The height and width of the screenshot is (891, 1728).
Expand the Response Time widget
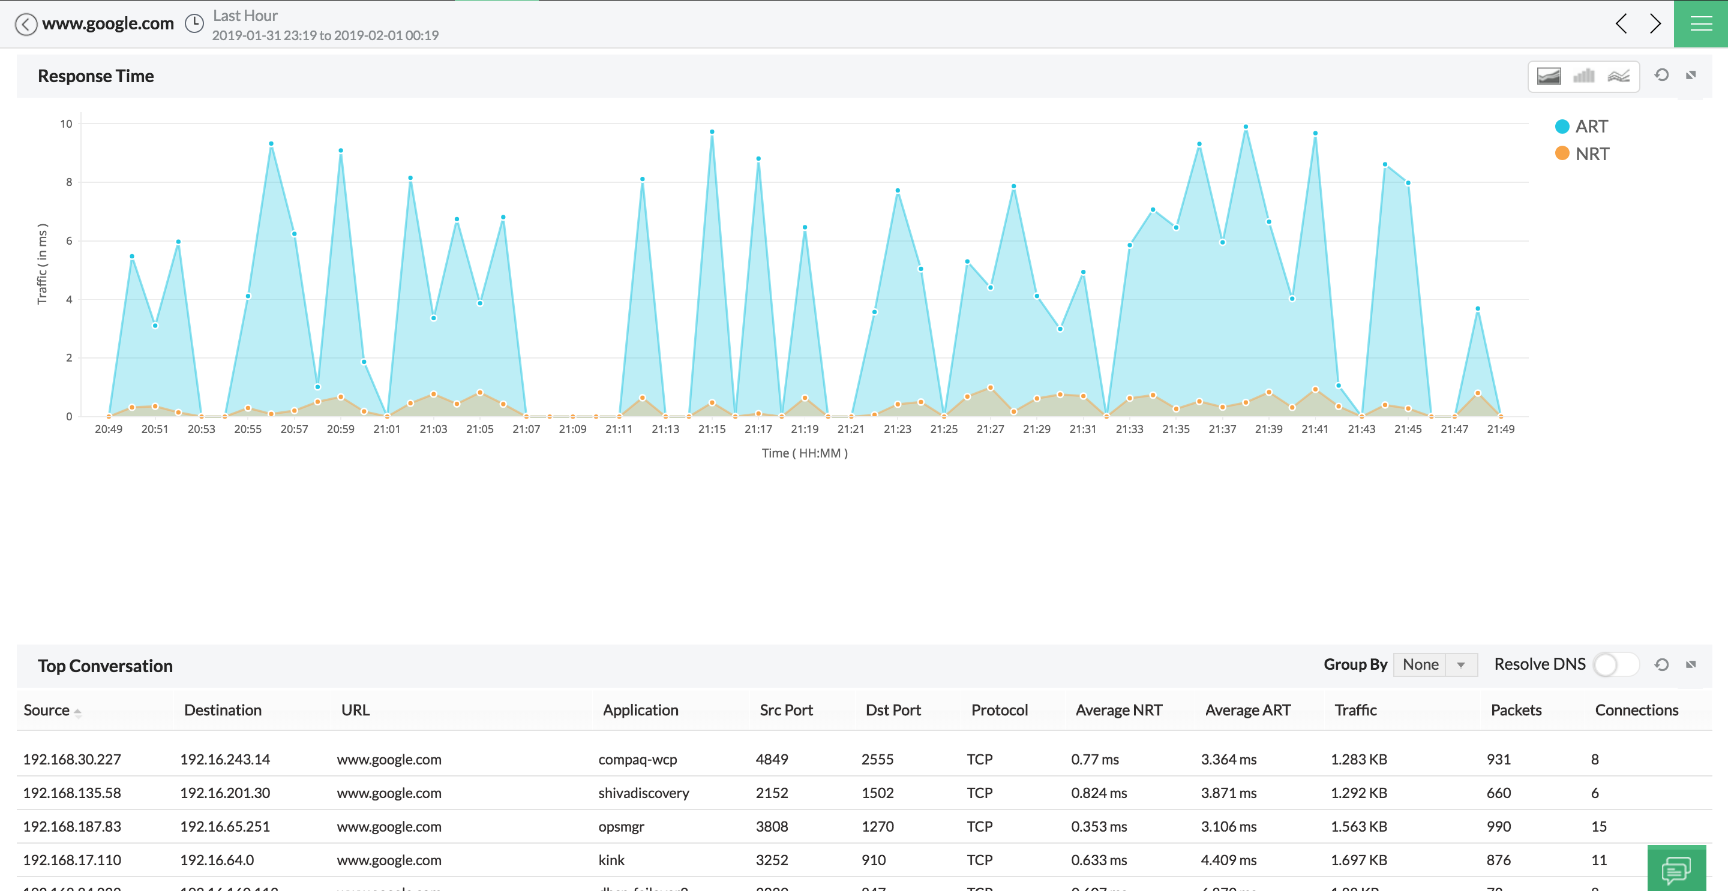(1690, 75)
